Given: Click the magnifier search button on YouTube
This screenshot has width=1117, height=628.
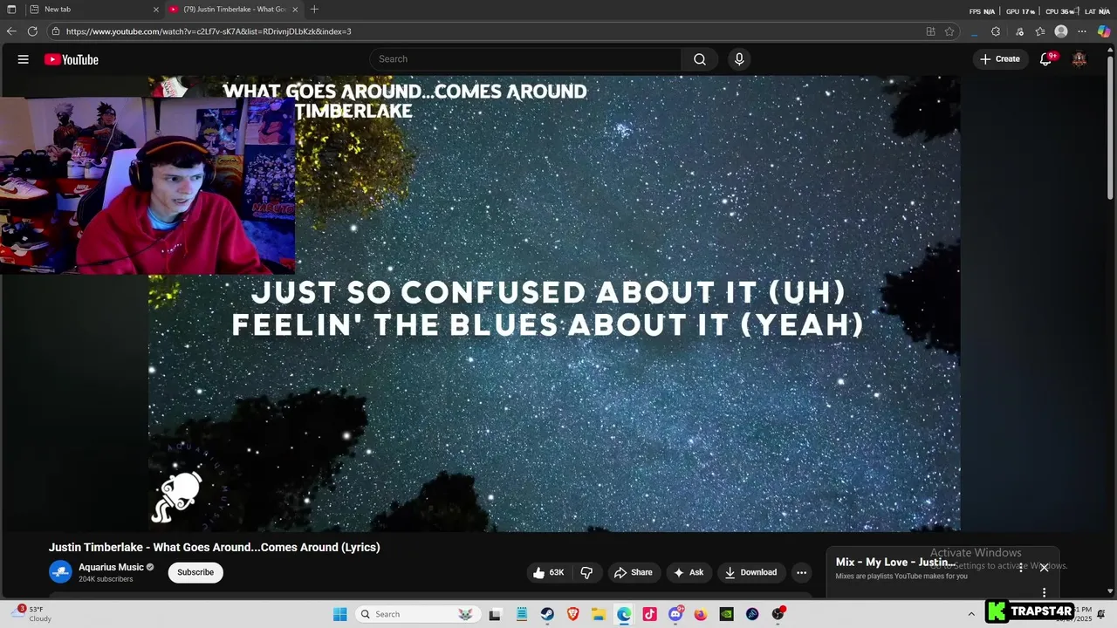Looking at the screenshot, I should point(700,59).
